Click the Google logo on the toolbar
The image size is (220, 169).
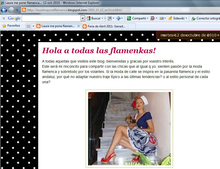14,18
